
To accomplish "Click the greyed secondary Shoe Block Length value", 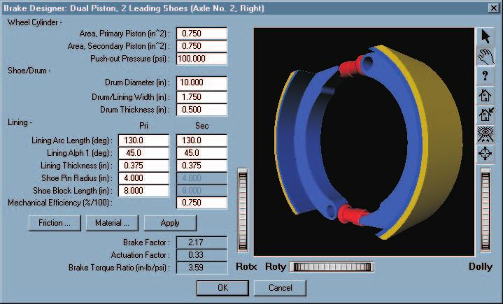I will (201, 191).
